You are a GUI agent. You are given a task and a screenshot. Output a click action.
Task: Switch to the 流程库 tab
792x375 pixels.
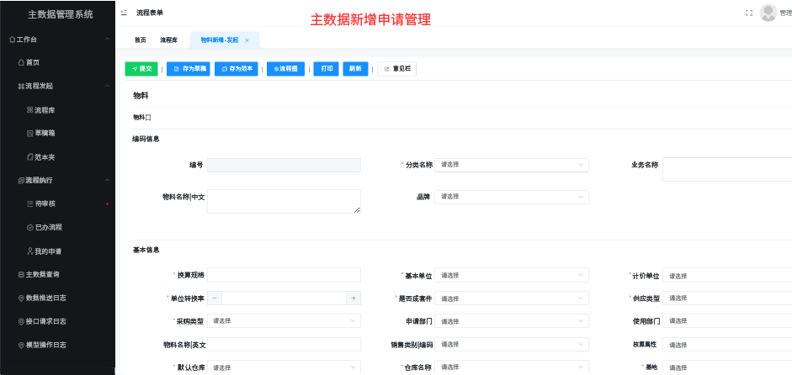tap(168, 40)
